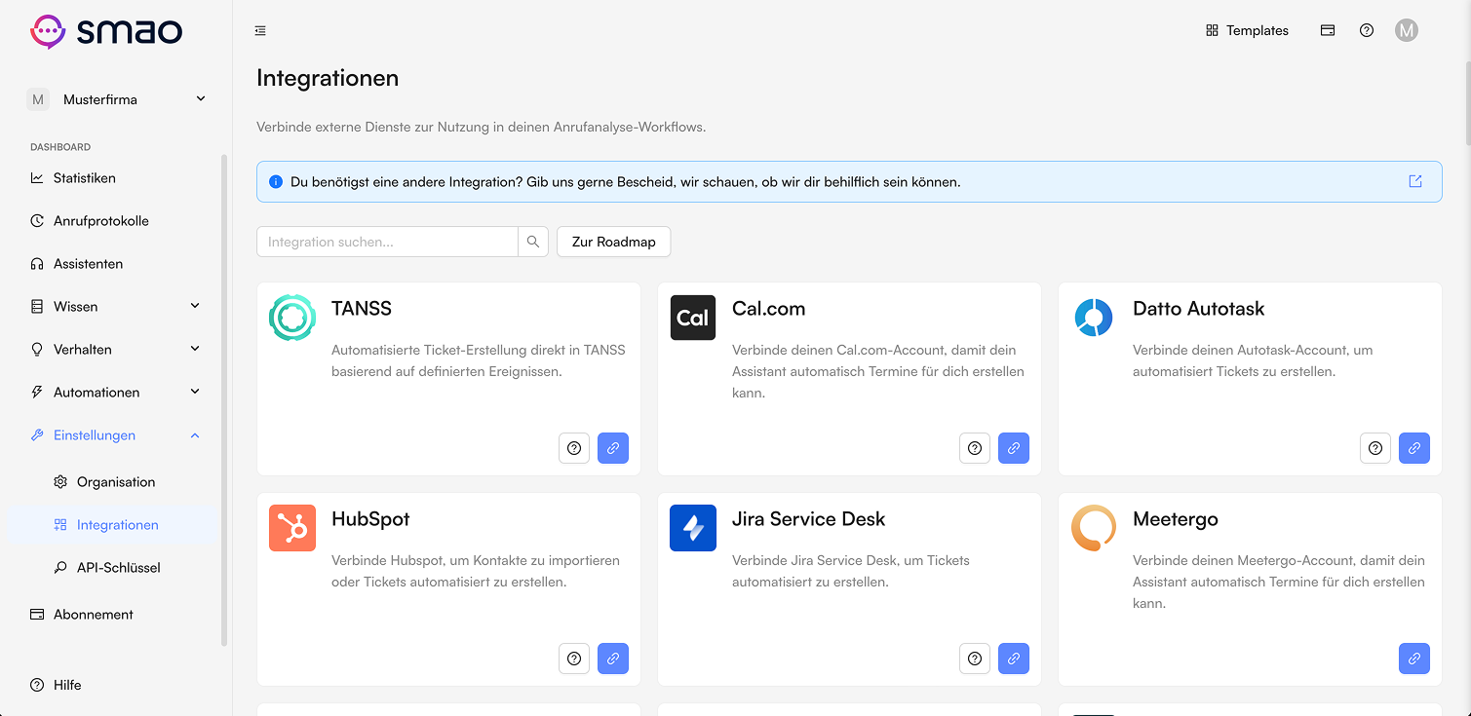Click the Meetergo logo

point(1094,528)
